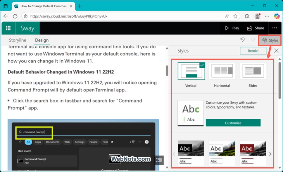The width and height of the screenshot is (283, 172).
Task: Close the Styles panel
Action: click(276, 51)
